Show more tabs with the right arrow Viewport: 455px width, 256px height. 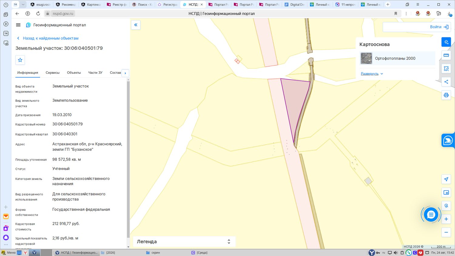(125, 73)
